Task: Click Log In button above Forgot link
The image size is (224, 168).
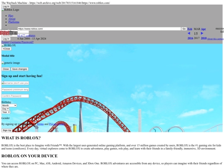Action: tap(6, 39)
